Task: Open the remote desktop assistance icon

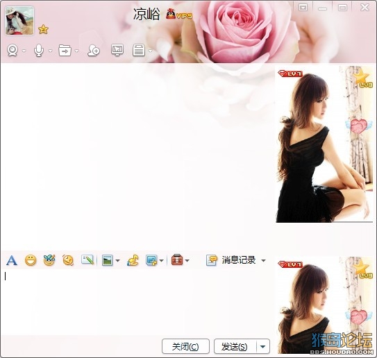Action: [117, 50]
